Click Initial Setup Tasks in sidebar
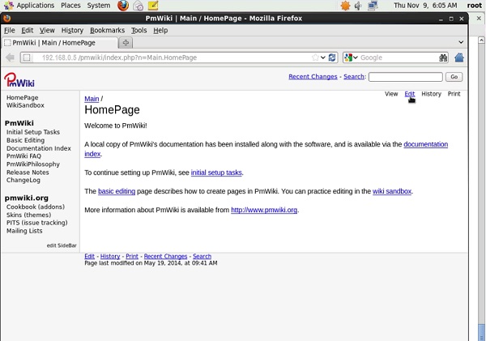Viewport: 486px width, 341px height. (x=33, y=132)
